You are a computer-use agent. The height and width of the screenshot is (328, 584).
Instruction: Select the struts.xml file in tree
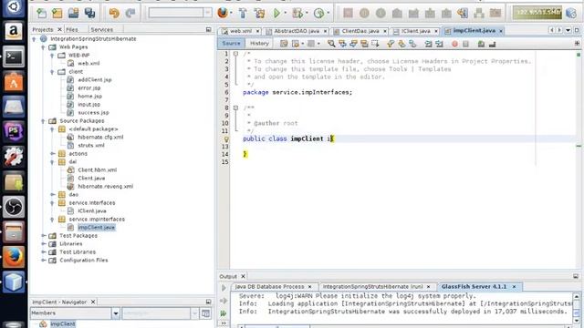[x=91, y=146]
